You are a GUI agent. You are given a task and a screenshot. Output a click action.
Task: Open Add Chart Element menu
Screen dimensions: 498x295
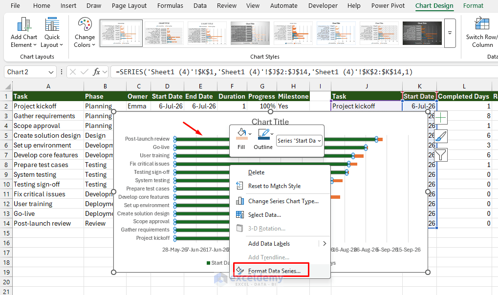pos(24,32)
